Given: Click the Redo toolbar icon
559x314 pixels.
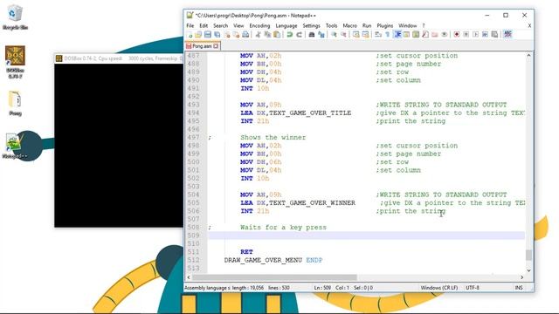Looking at the screenshot, I should [x=299, y=35].
